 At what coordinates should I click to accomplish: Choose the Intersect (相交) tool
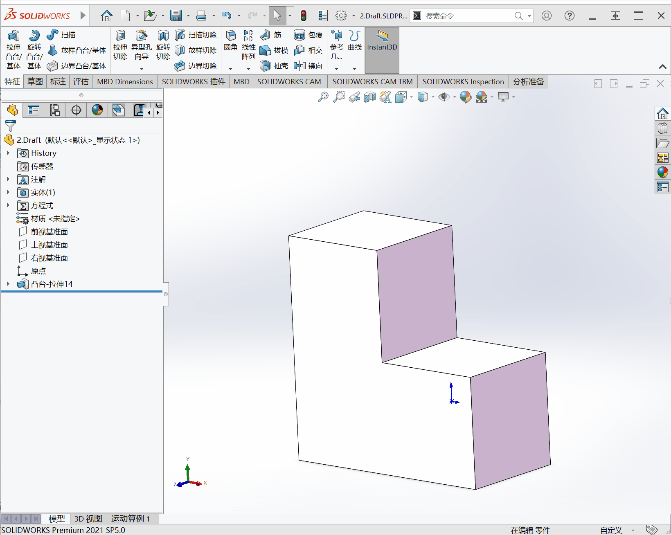point(308,50)
